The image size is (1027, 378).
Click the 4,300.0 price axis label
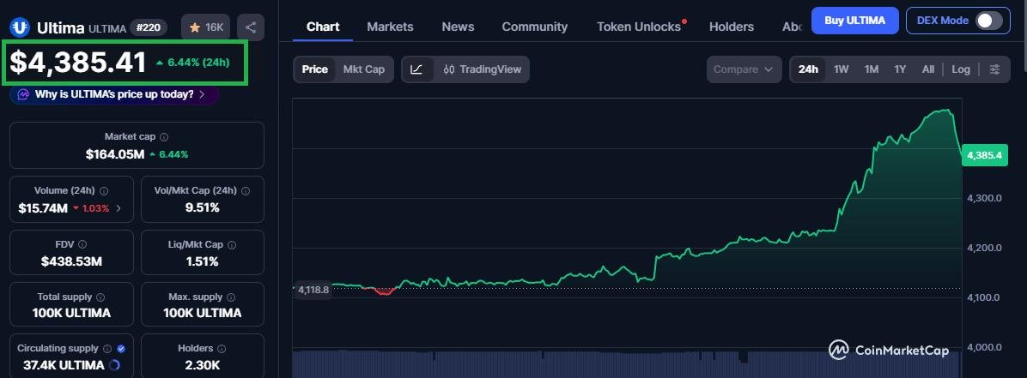coord(984,198)
